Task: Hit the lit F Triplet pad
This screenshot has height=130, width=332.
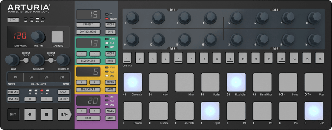Action: [x=210, y=111]
